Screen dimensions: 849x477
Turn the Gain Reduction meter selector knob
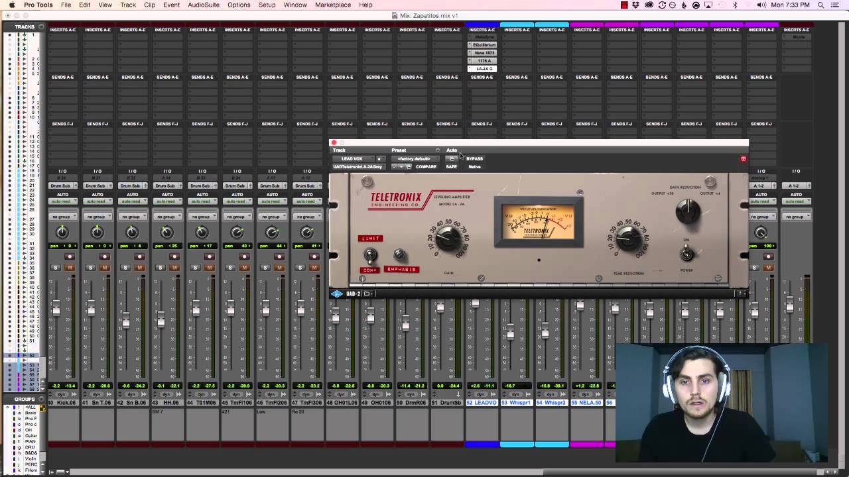click(688, 211)
